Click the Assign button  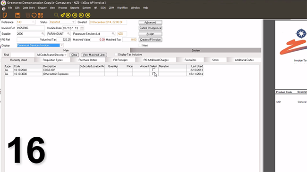click(x=150, y=34)
